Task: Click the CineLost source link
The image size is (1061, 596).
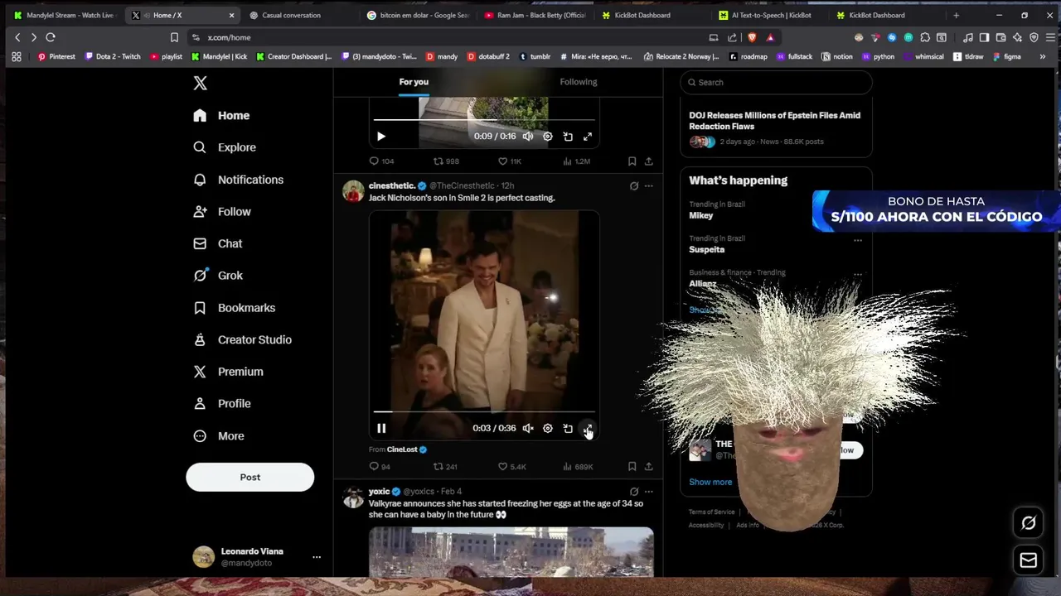Action: (x=402, y=449)
